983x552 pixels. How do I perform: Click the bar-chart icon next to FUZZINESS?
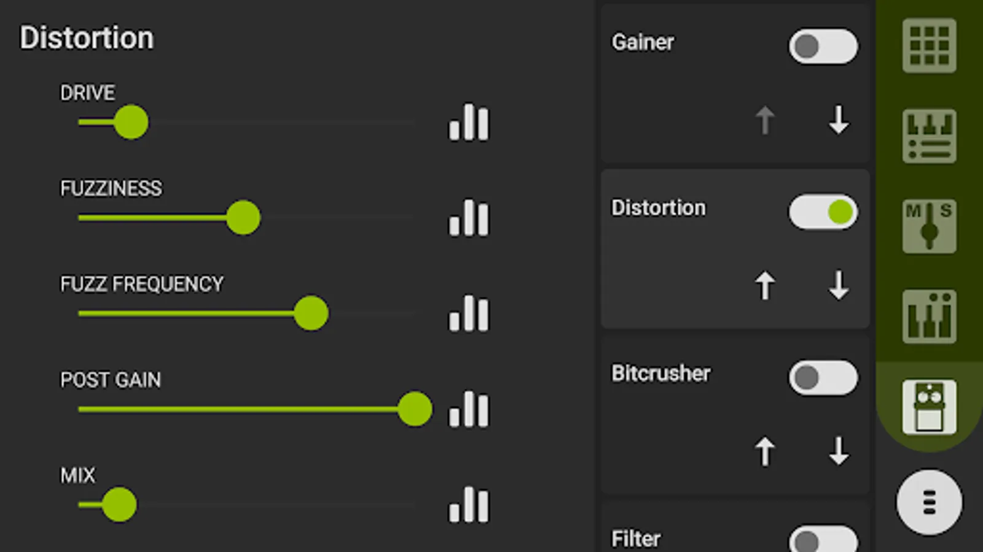pos(469,218)
